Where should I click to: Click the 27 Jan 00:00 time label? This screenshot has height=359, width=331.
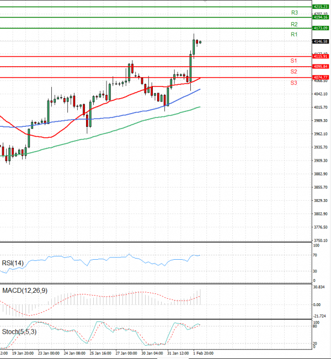point(126,353)
